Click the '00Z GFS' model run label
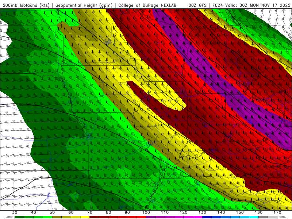 [x=197, y=5]
